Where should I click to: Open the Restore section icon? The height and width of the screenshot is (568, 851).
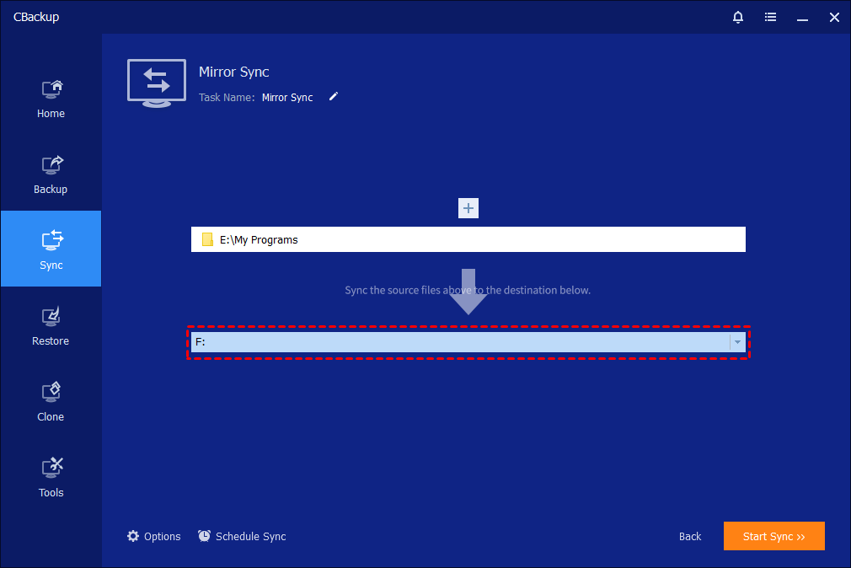pyautogui.click(x=51, y=317)
